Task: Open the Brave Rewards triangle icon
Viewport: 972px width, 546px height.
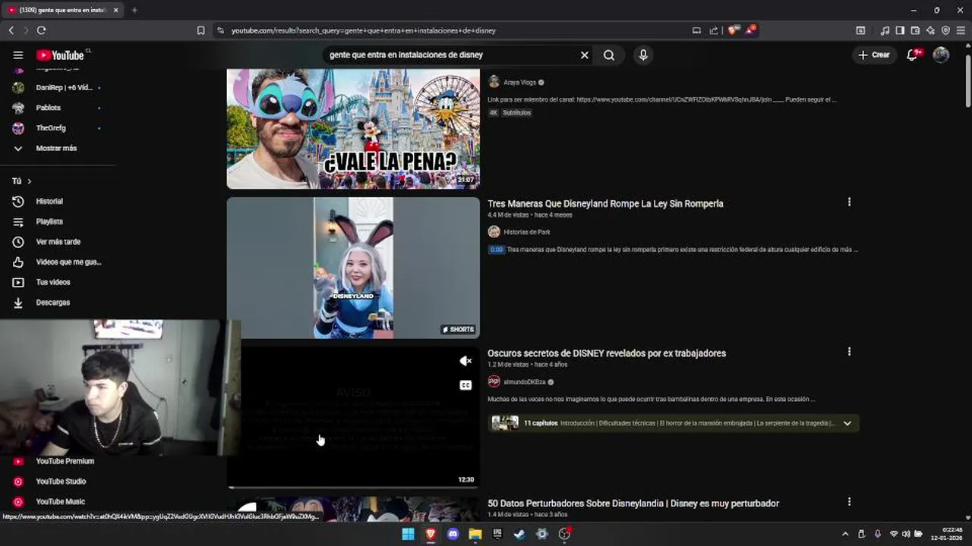Action: 750,30
